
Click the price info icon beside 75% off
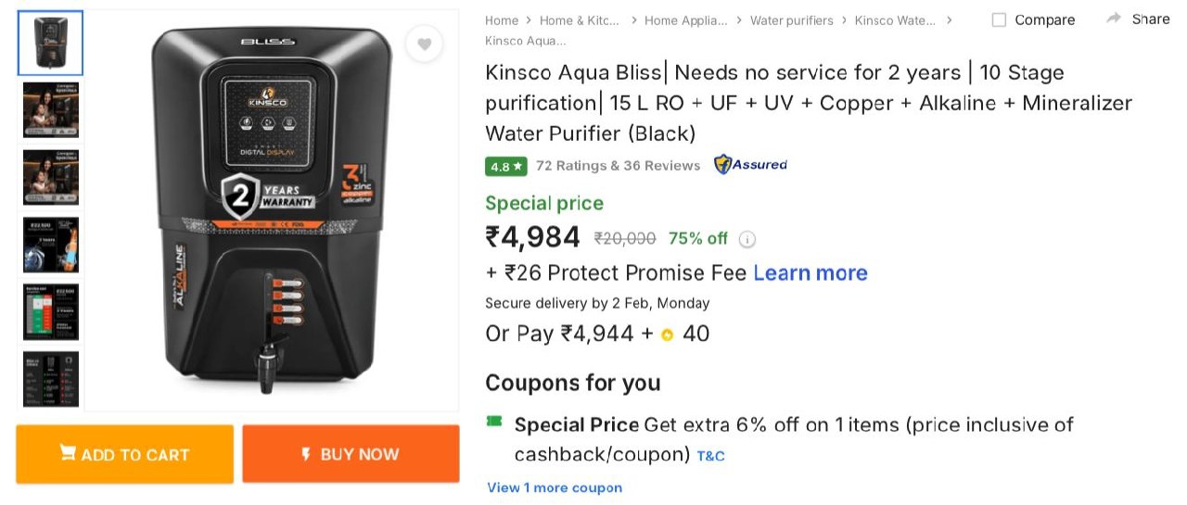(747, 239)
